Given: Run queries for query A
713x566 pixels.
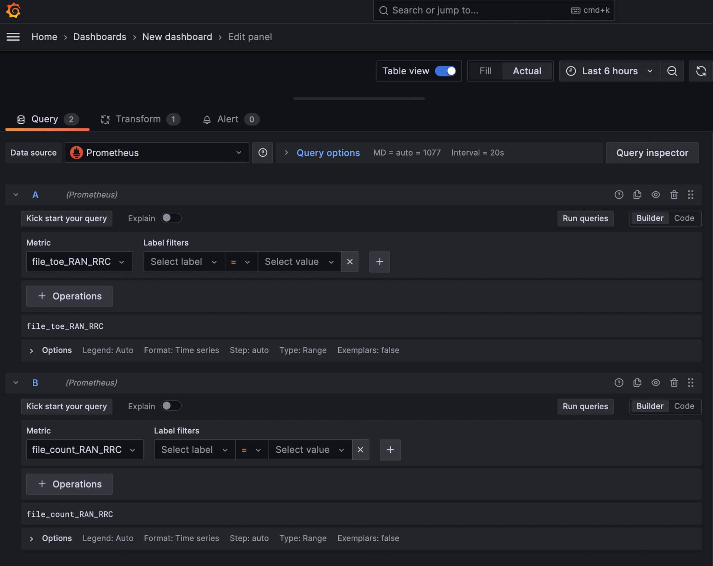Looking at the screenshot, I should (585, 218).
